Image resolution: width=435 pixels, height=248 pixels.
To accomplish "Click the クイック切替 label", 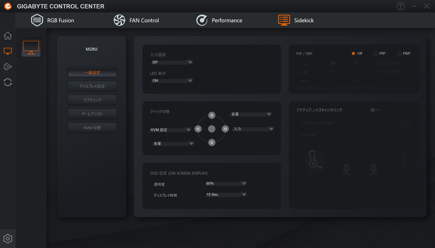I will [x=160, y=112].
